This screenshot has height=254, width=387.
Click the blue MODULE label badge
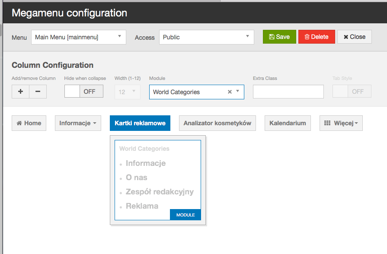point(186,215)
